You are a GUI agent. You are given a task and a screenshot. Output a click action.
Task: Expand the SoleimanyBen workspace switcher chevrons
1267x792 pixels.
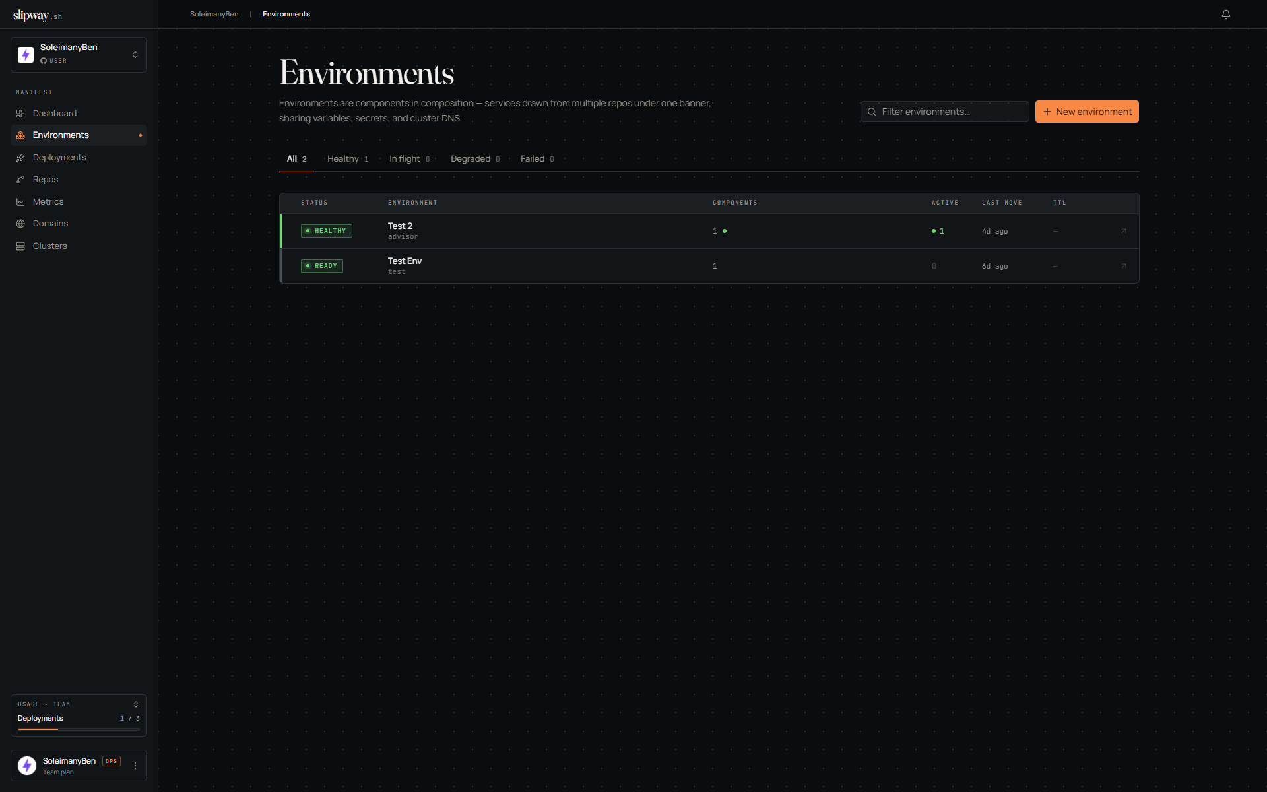click(135, 55)
